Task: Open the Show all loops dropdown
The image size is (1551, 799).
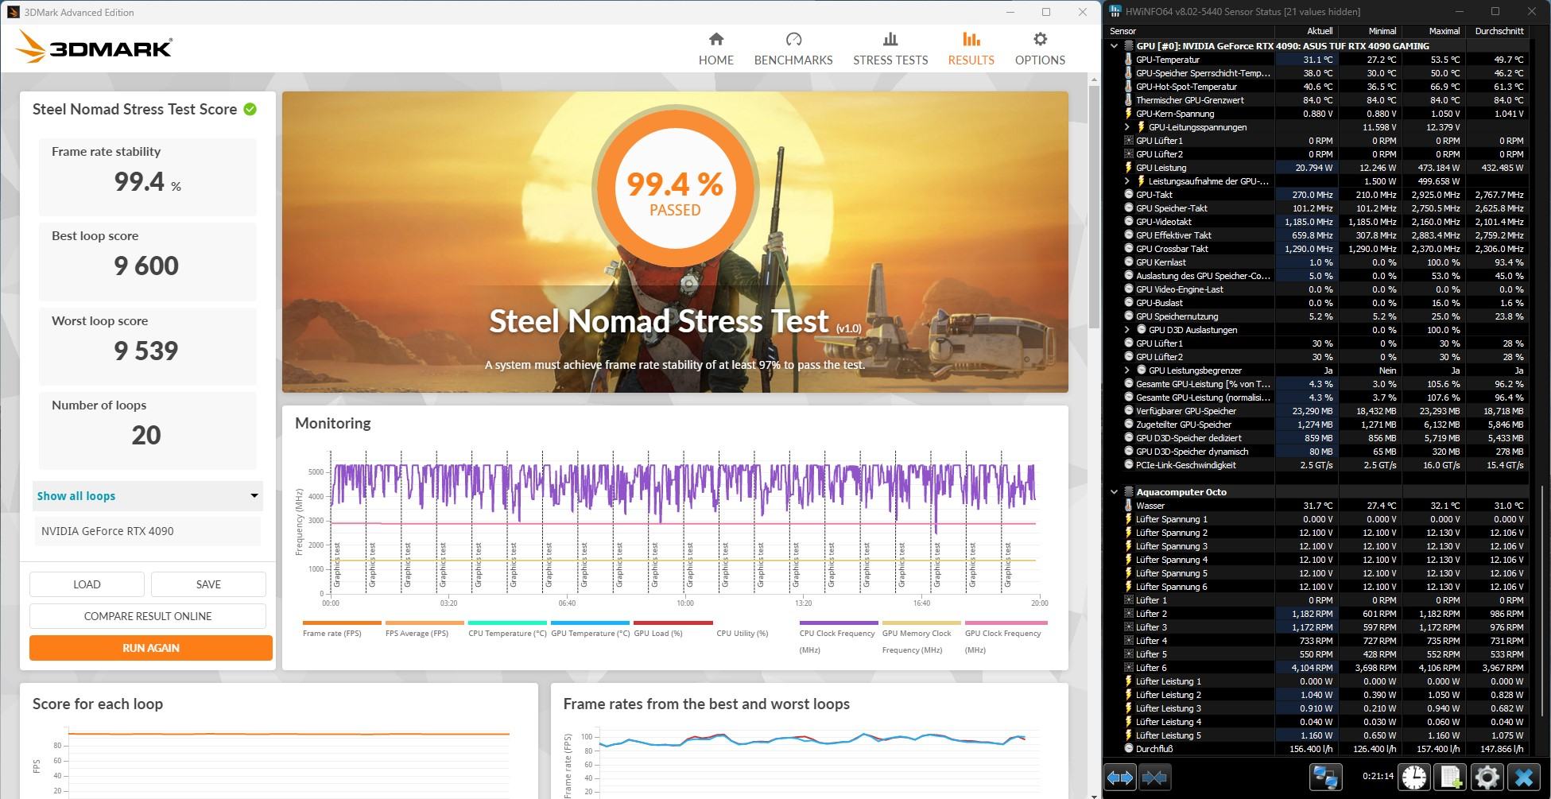Action: (148, 496)
